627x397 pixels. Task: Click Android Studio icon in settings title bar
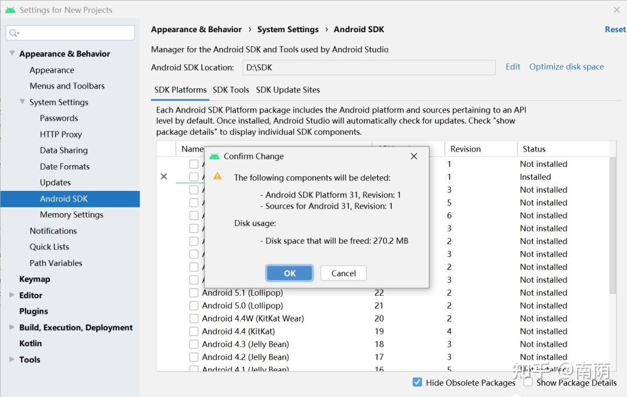tap(10, 10)
